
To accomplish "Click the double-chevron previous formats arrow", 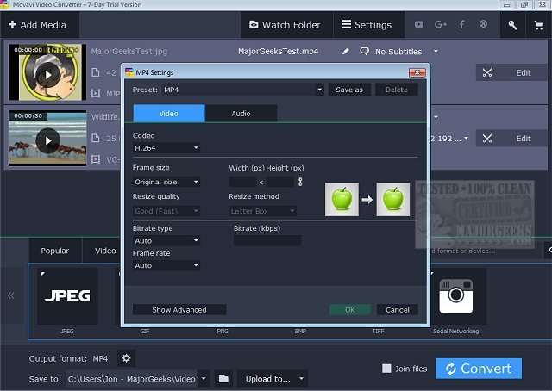I will (x=11, y=295).
